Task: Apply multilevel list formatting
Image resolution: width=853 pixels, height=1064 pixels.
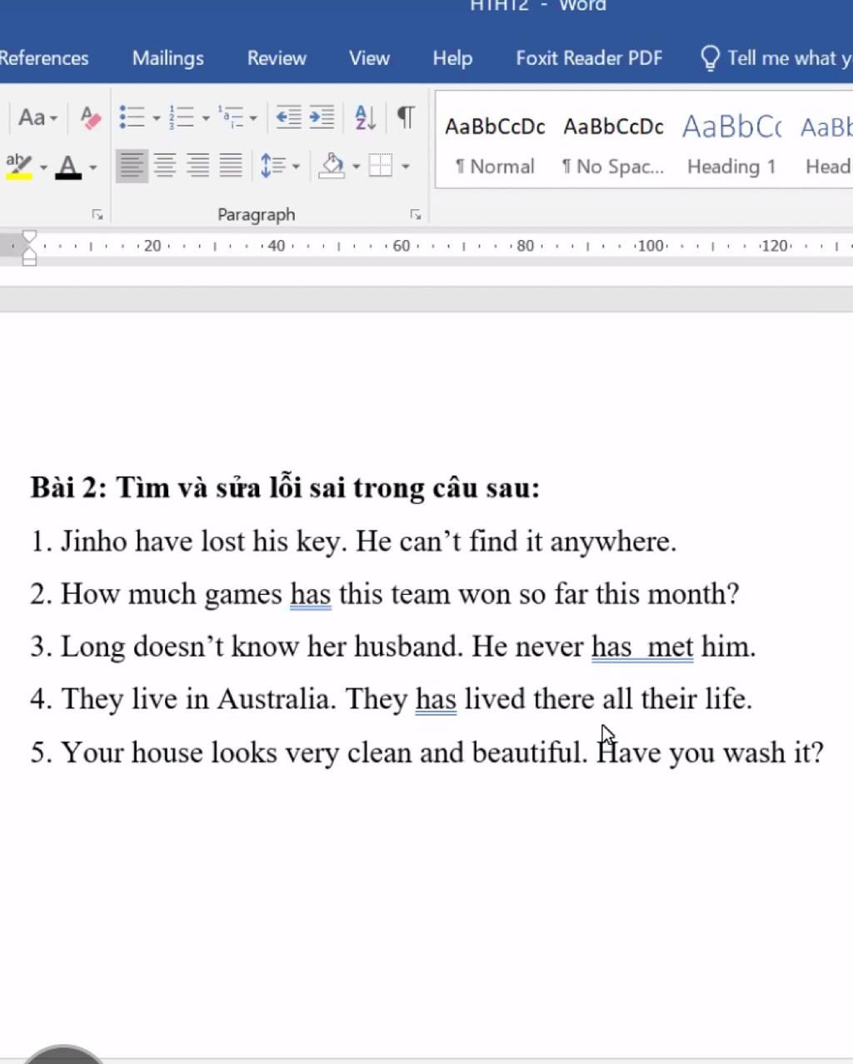Action: click(x=231, y=117)
